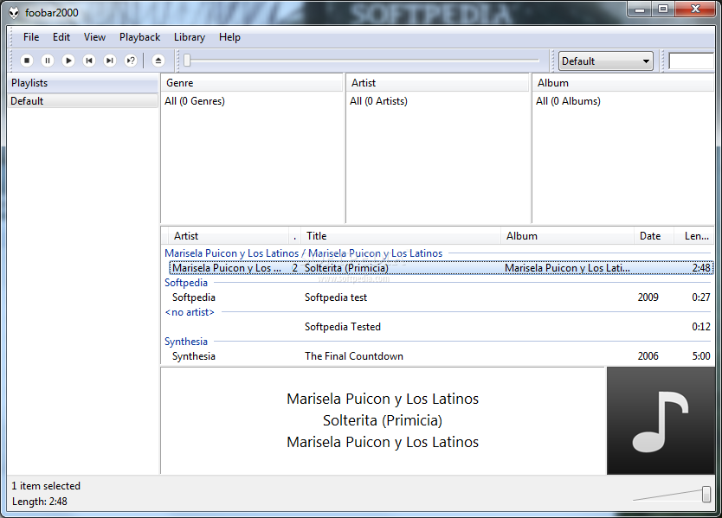Click the Artist filter column header

coord(437,83)
